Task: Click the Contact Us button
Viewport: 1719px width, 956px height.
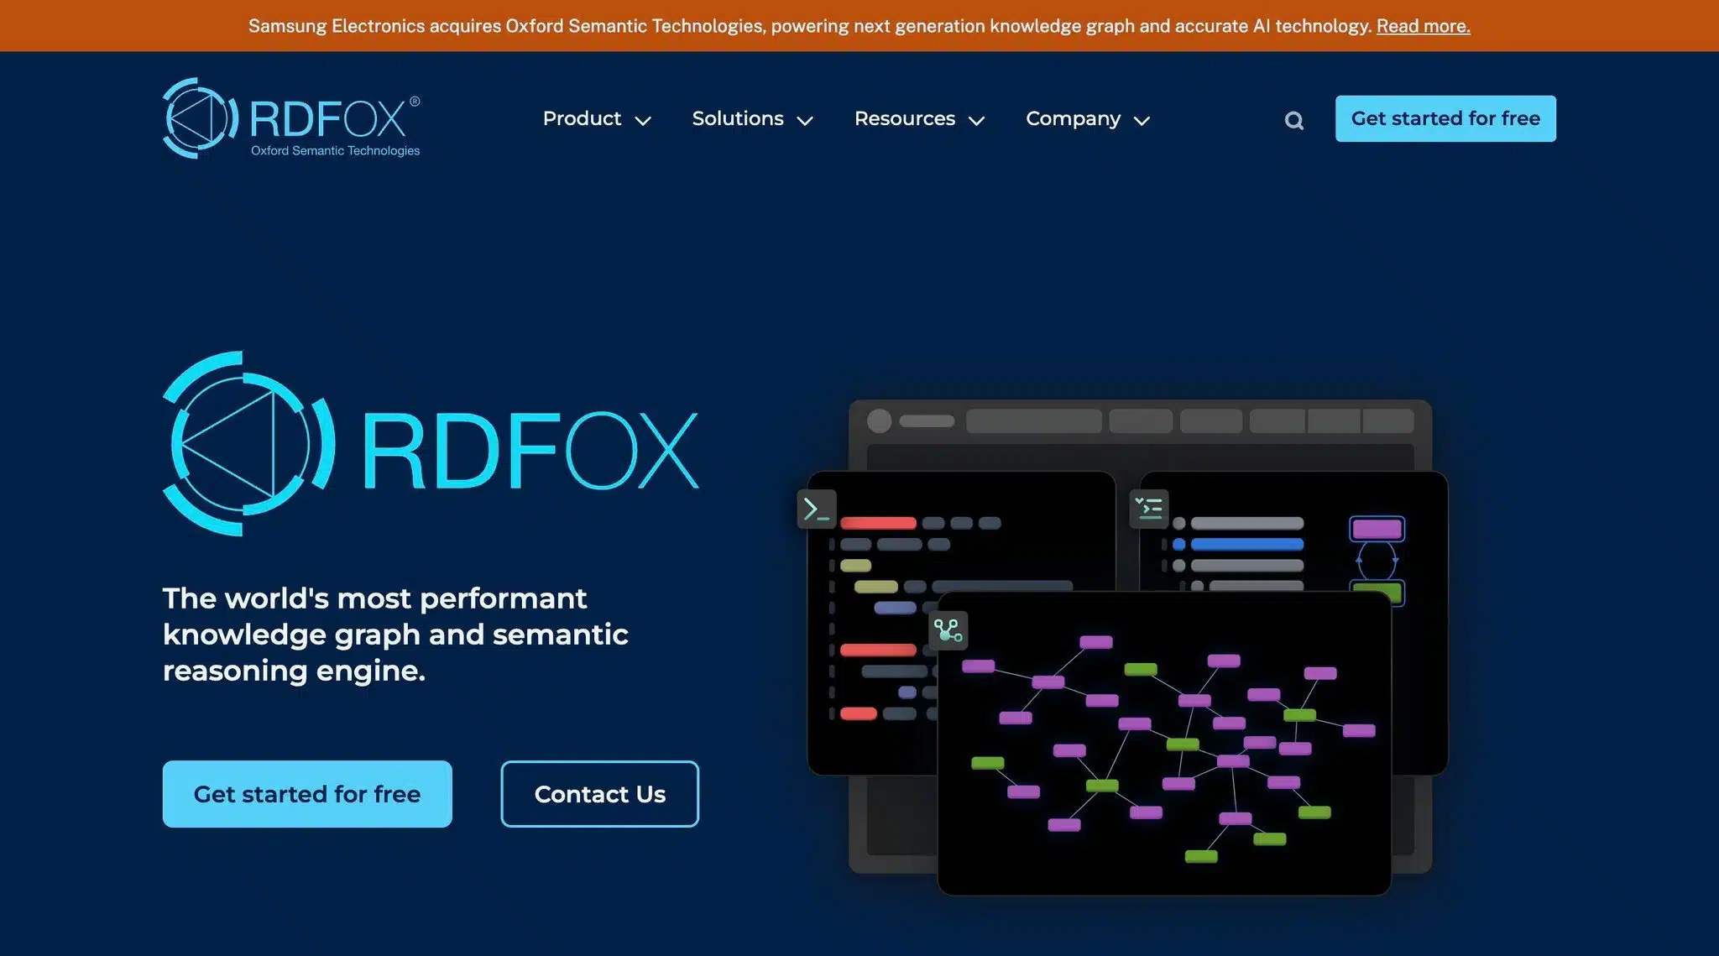Action: tap(599, 794)
